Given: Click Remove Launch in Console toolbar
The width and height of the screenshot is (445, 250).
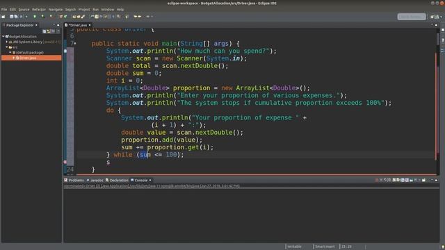Looking at the screenshot, I should click(381, 181).
